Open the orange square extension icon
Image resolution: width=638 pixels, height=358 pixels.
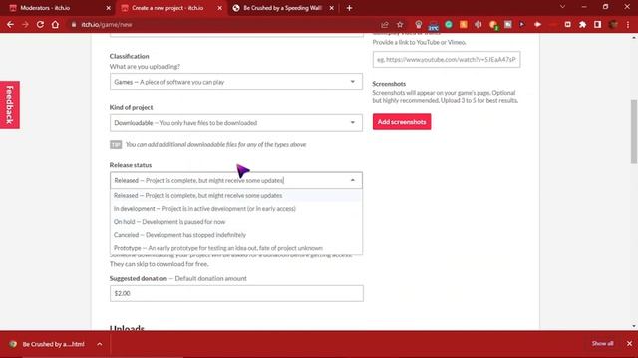point(463,24)
